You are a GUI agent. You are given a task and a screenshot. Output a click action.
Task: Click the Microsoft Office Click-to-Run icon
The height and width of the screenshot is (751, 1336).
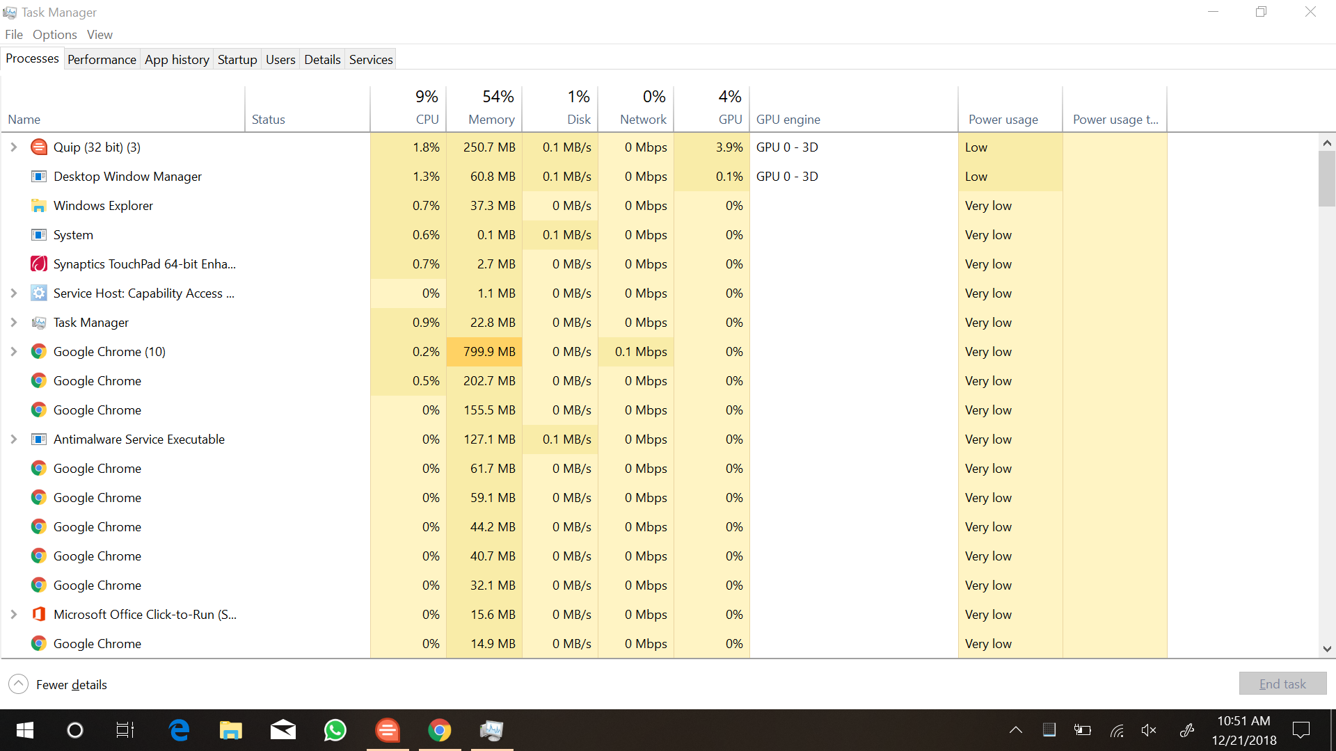click(x=39, y=615)
